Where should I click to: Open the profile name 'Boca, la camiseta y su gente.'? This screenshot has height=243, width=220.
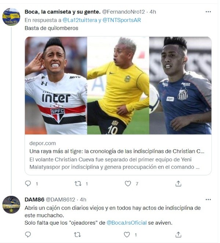(x=63, y=12)
